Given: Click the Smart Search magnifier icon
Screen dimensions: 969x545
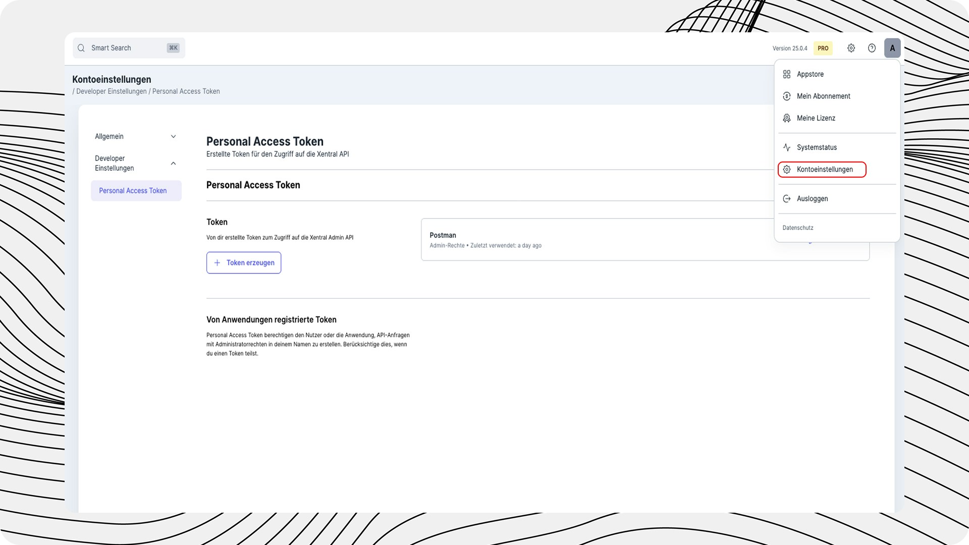Looking at the screenshot, I should click(x=81, y=48).
